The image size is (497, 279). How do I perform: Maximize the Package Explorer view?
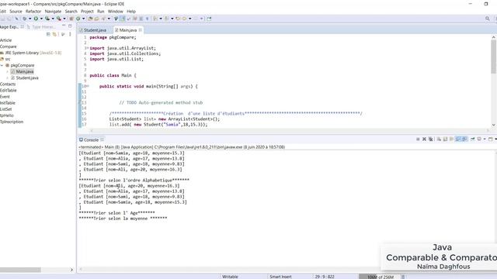[70, 26]
